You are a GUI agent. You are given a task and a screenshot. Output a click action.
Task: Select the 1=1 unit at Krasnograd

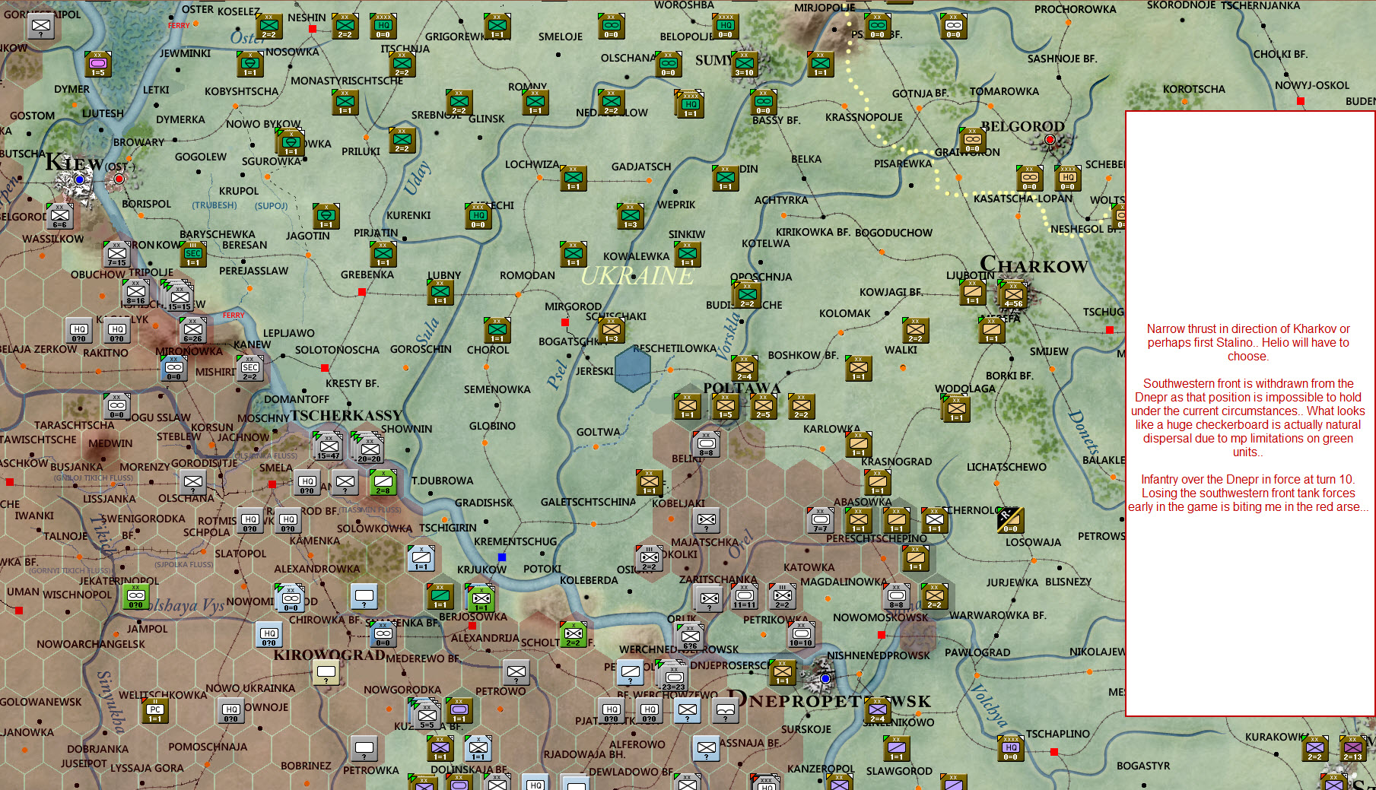(x=878, y=482)
